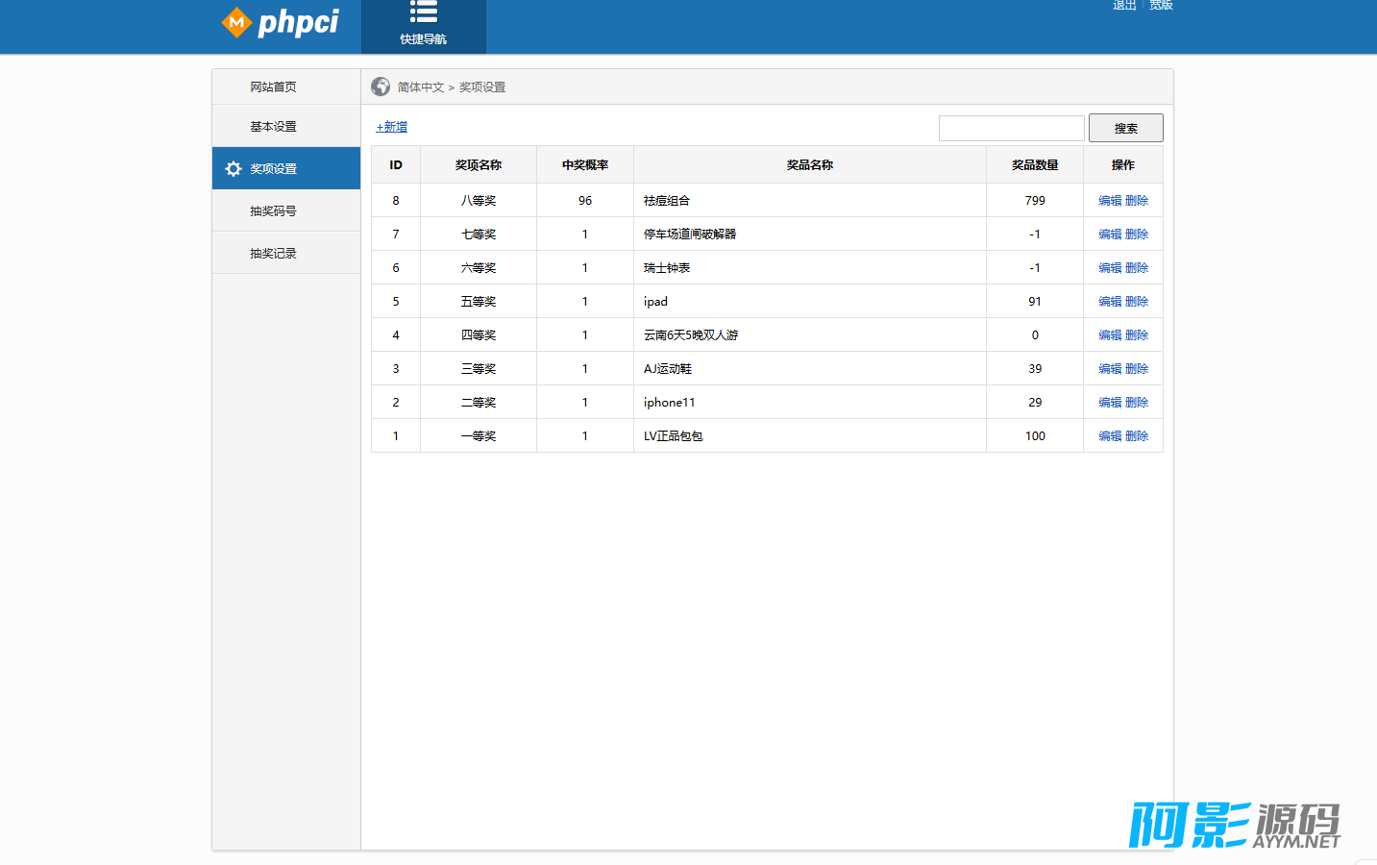
Task: Open 抽奖码号 sidebar item
Action: [x=273, y=211]
